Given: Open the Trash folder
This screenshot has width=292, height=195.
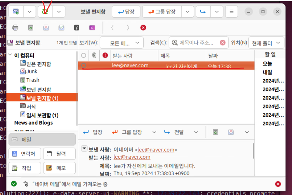Looking at the screenshot, I should coord(30,80).
